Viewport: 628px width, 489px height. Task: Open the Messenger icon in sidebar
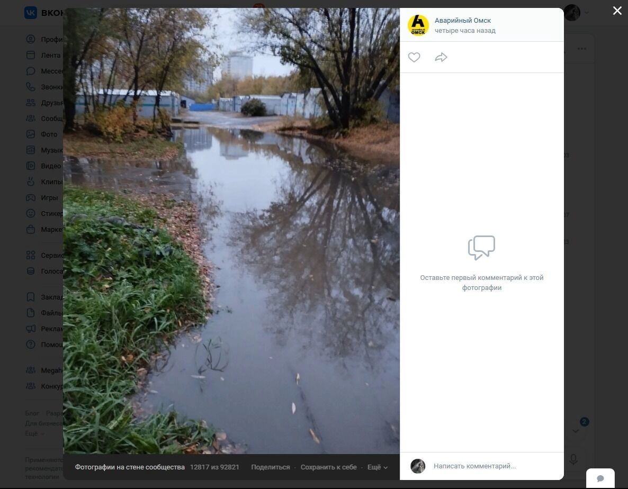pos(31,71)
